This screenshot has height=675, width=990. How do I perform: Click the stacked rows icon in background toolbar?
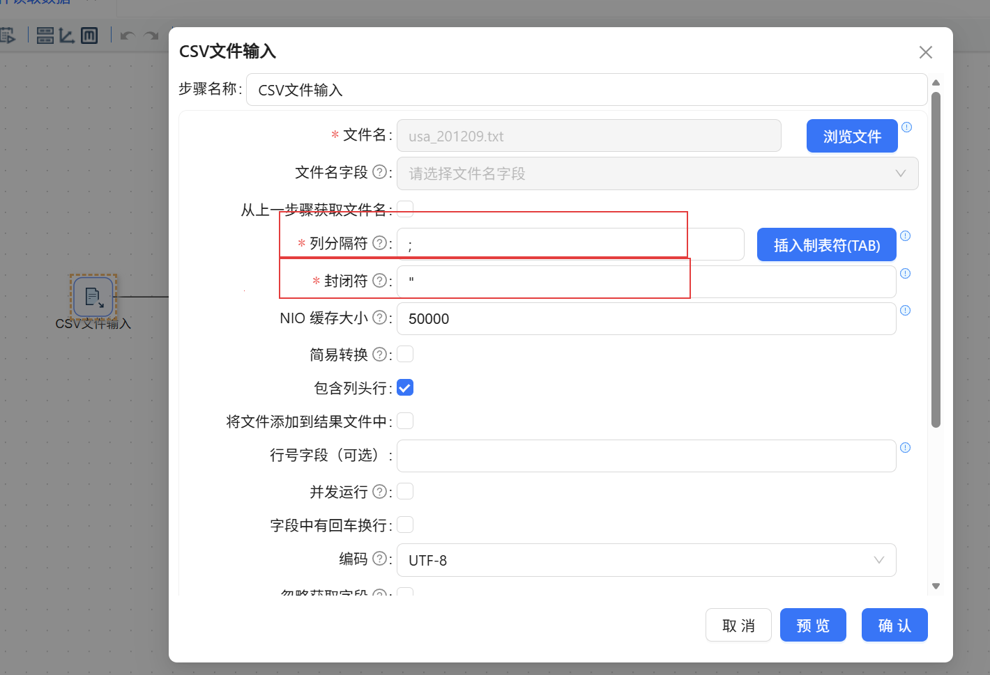45,36
